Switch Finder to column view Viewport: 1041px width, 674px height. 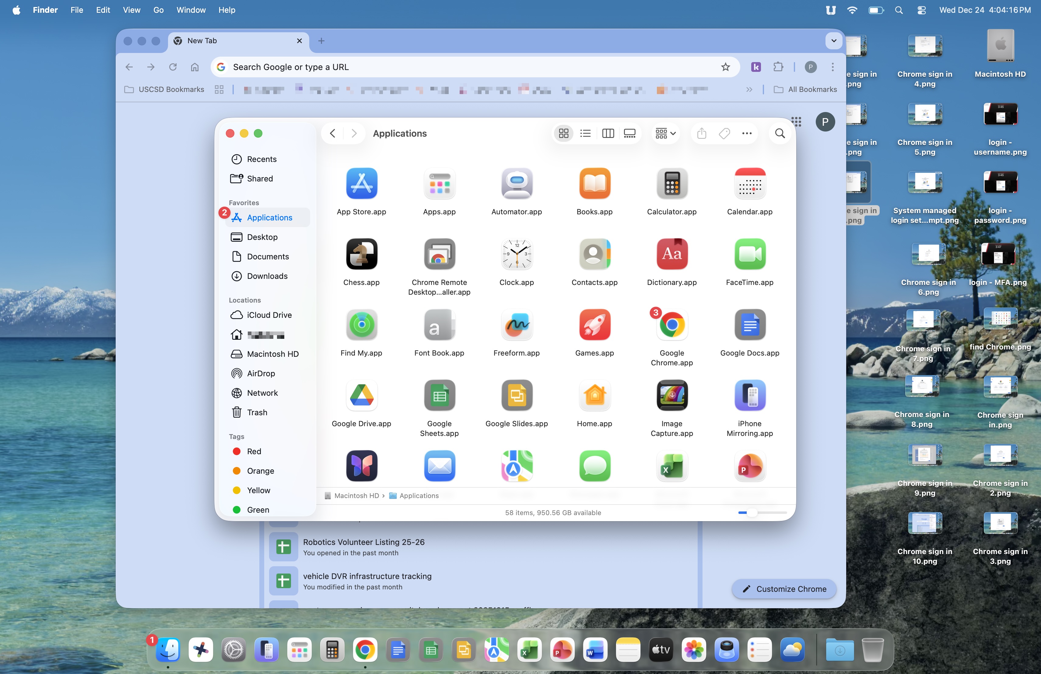coord(608,133)
